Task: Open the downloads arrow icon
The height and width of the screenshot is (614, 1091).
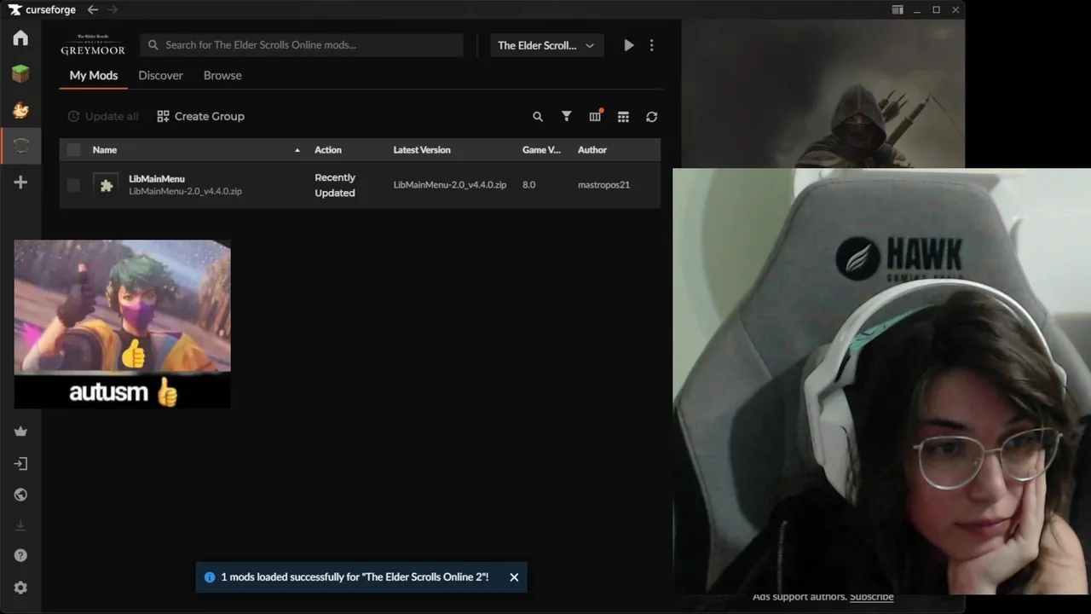Action: pyautogui.click(x=20, y=525)
